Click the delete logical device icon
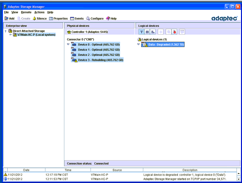 (x=175, y=32)
